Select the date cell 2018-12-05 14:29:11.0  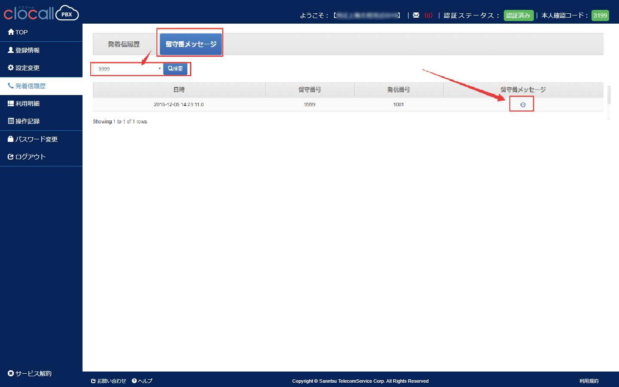(179, 104)
